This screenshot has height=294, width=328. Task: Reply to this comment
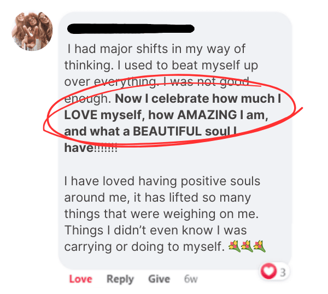tap(120, 279)
